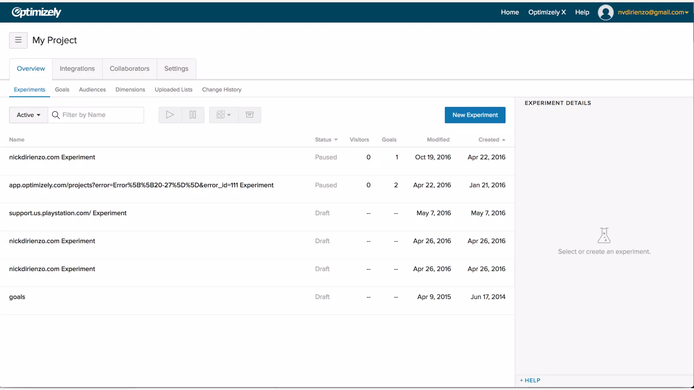Click the New Experiment button
This screenshot has width=694, height=390.
click(475, 115)
